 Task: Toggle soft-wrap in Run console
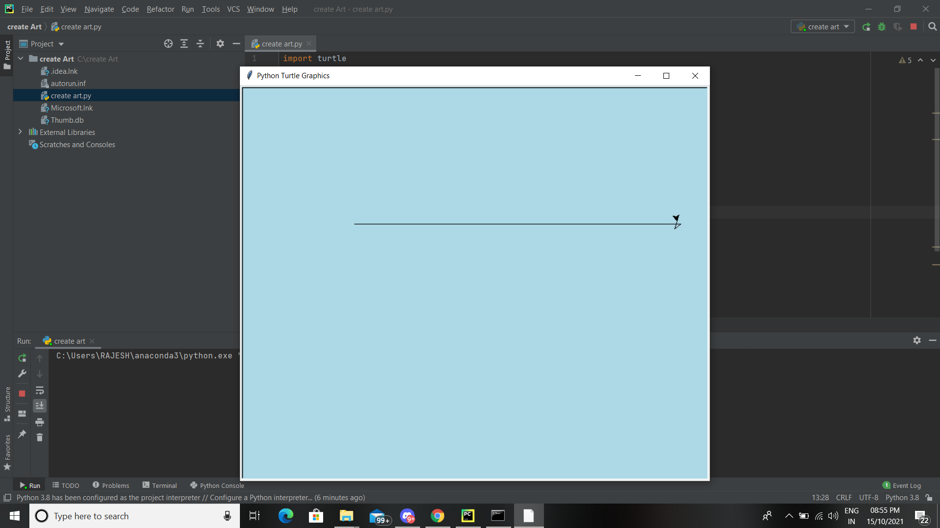(40, 390)
